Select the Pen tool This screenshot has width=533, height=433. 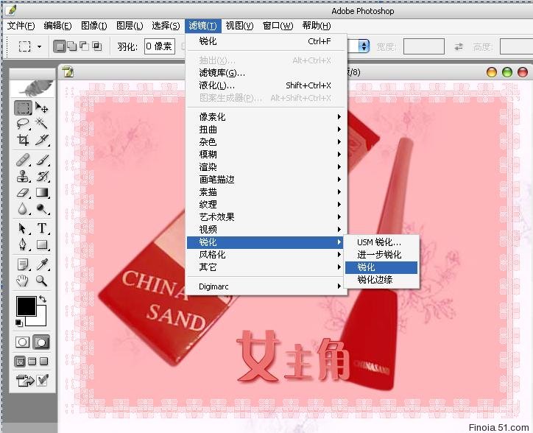click(x=23, y=244)
